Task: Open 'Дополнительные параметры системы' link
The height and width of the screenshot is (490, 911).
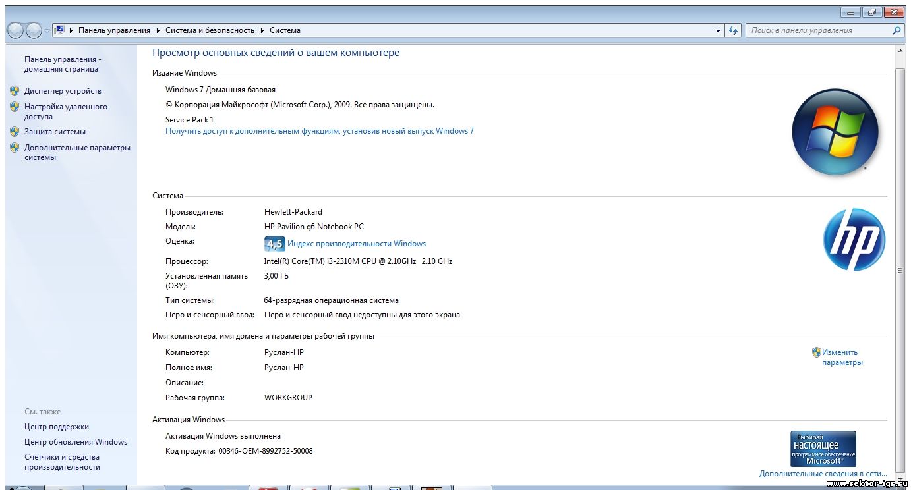Action: point(77,152)
